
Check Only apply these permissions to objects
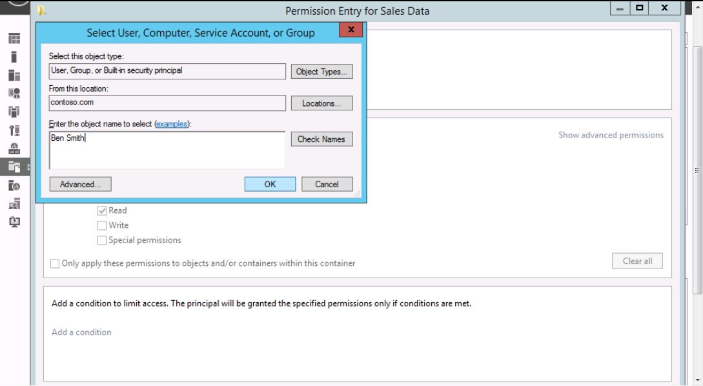pos(55,263)
